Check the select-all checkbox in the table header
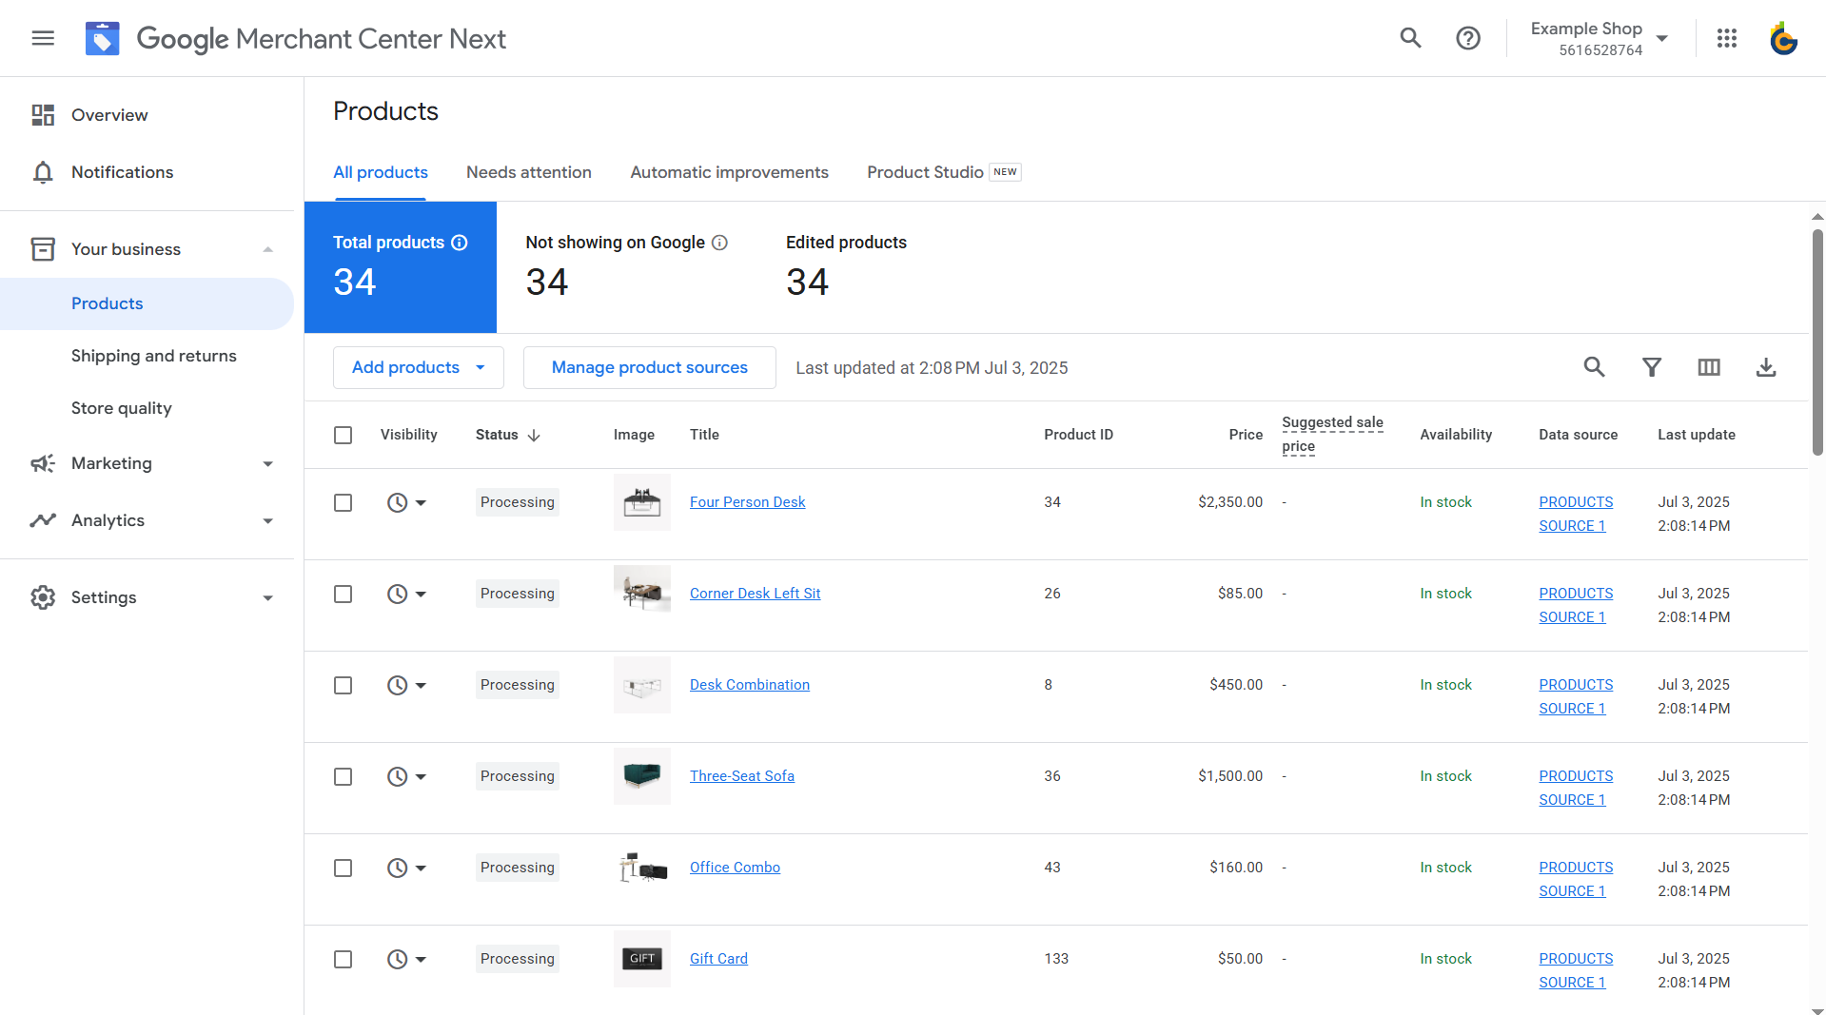The width and height of the screenshot is (1826, 1015). click(x=343, y=435)
